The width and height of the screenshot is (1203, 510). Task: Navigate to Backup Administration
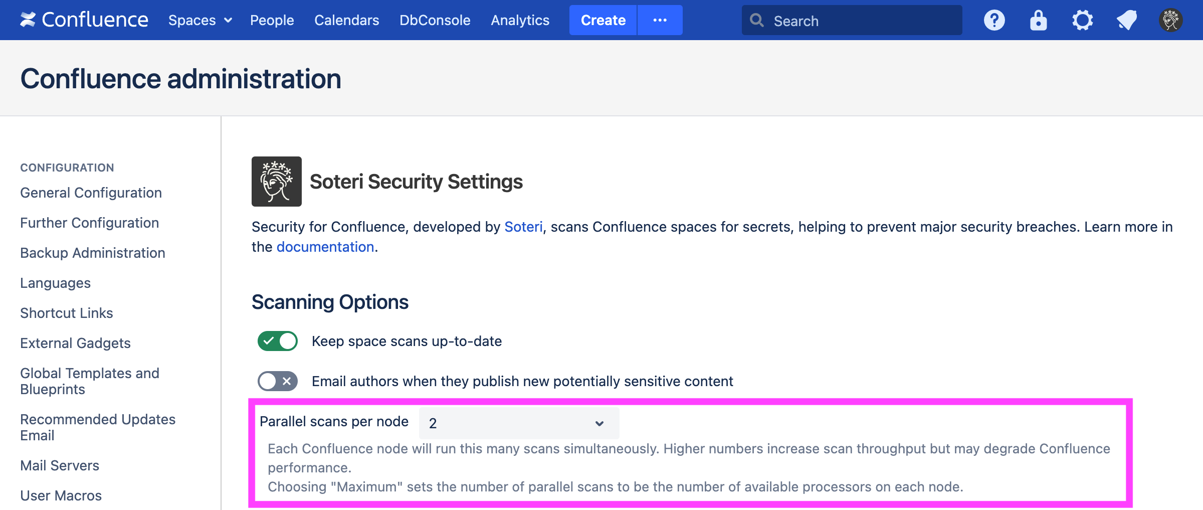[92, 253]
